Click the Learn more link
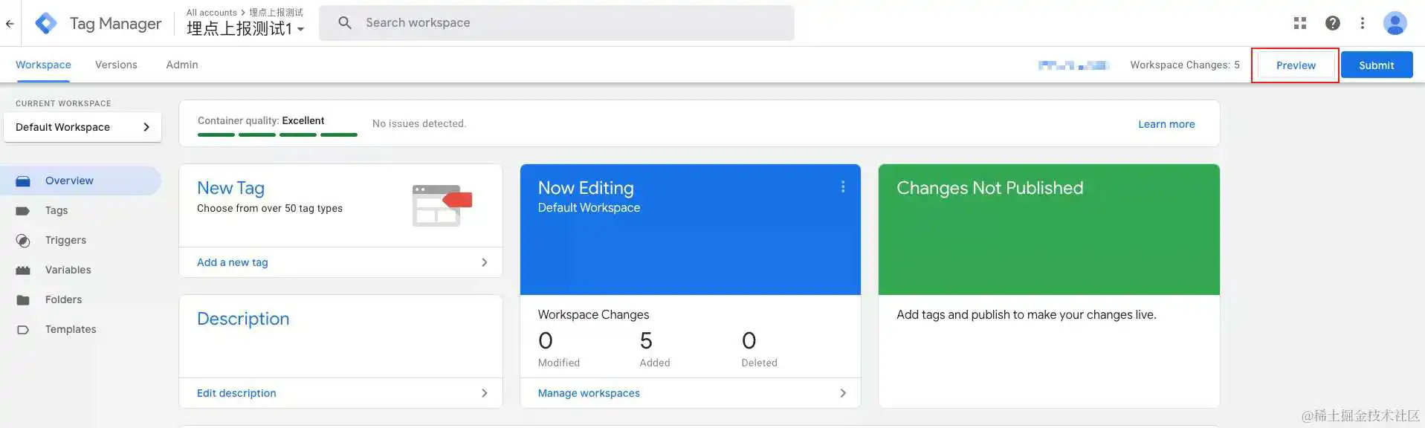The image size is (1425, 428). (1166, 124)
